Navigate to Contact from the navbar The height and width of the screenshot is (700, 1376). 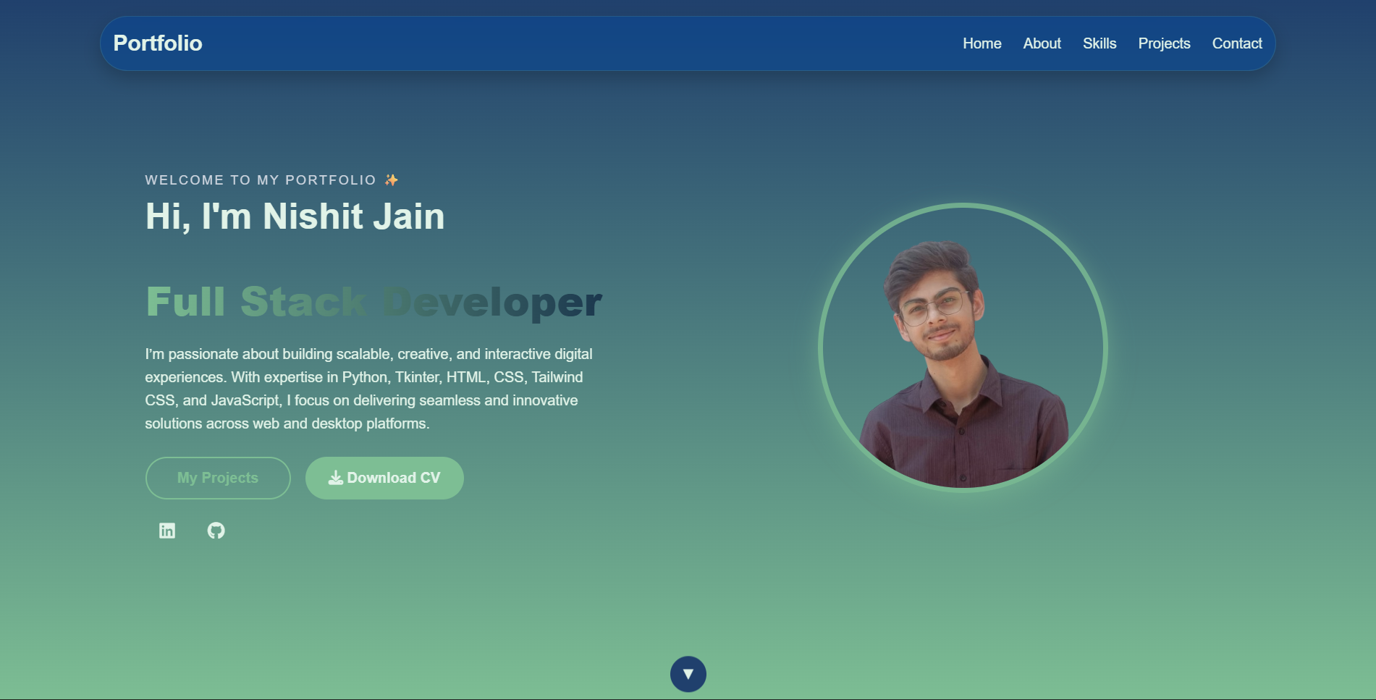[1236, 43]
